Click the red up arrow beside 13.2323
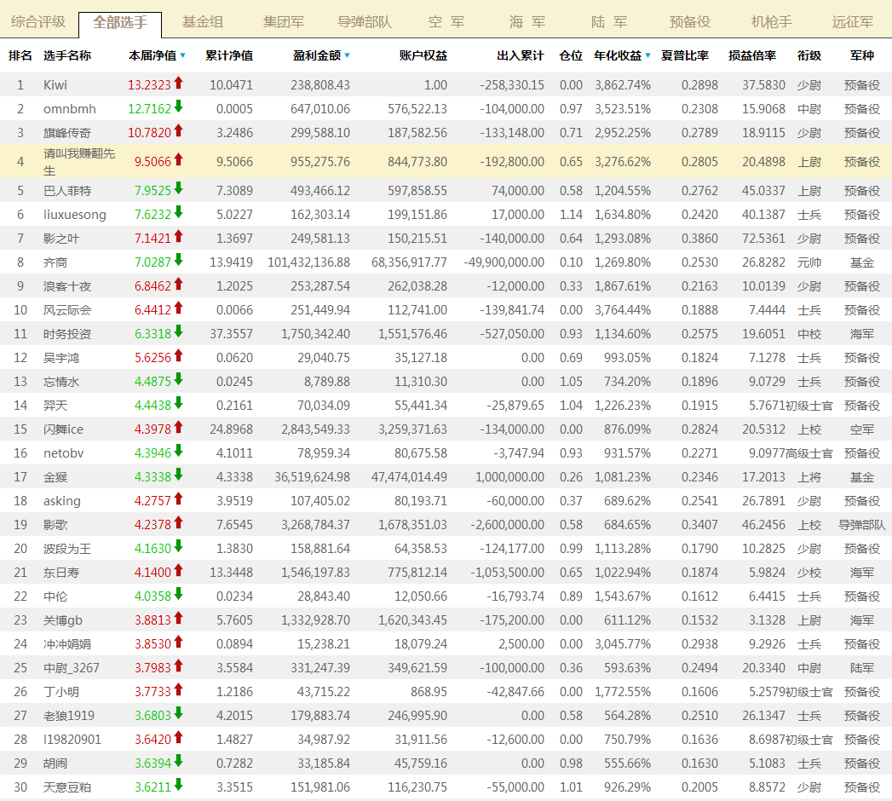 point(179,83)
